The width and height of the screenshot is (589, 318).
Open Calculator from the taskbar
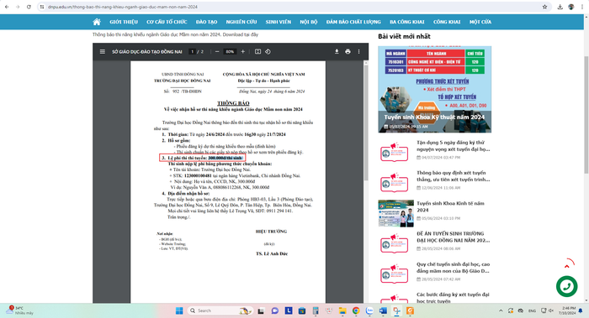(x=316, y=310)
